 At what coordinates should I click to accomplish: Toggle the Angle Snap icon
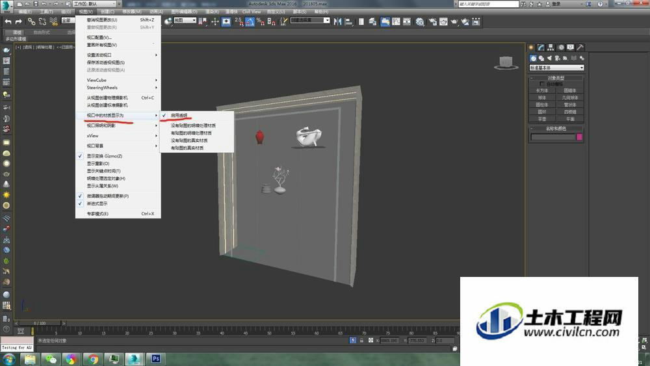[250, 21]
